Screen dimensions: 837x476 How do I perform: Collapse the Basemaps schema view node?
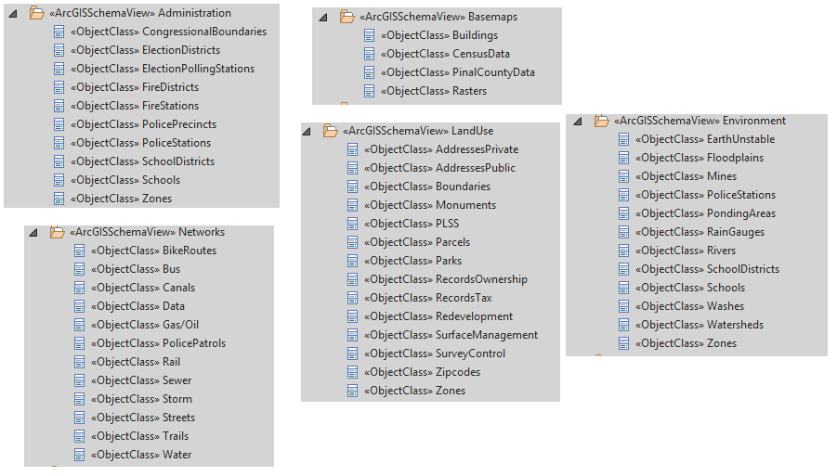323,18
